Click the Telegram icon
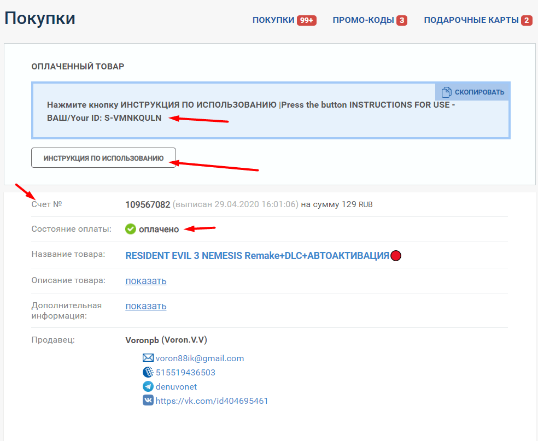 tap(148, 386)
